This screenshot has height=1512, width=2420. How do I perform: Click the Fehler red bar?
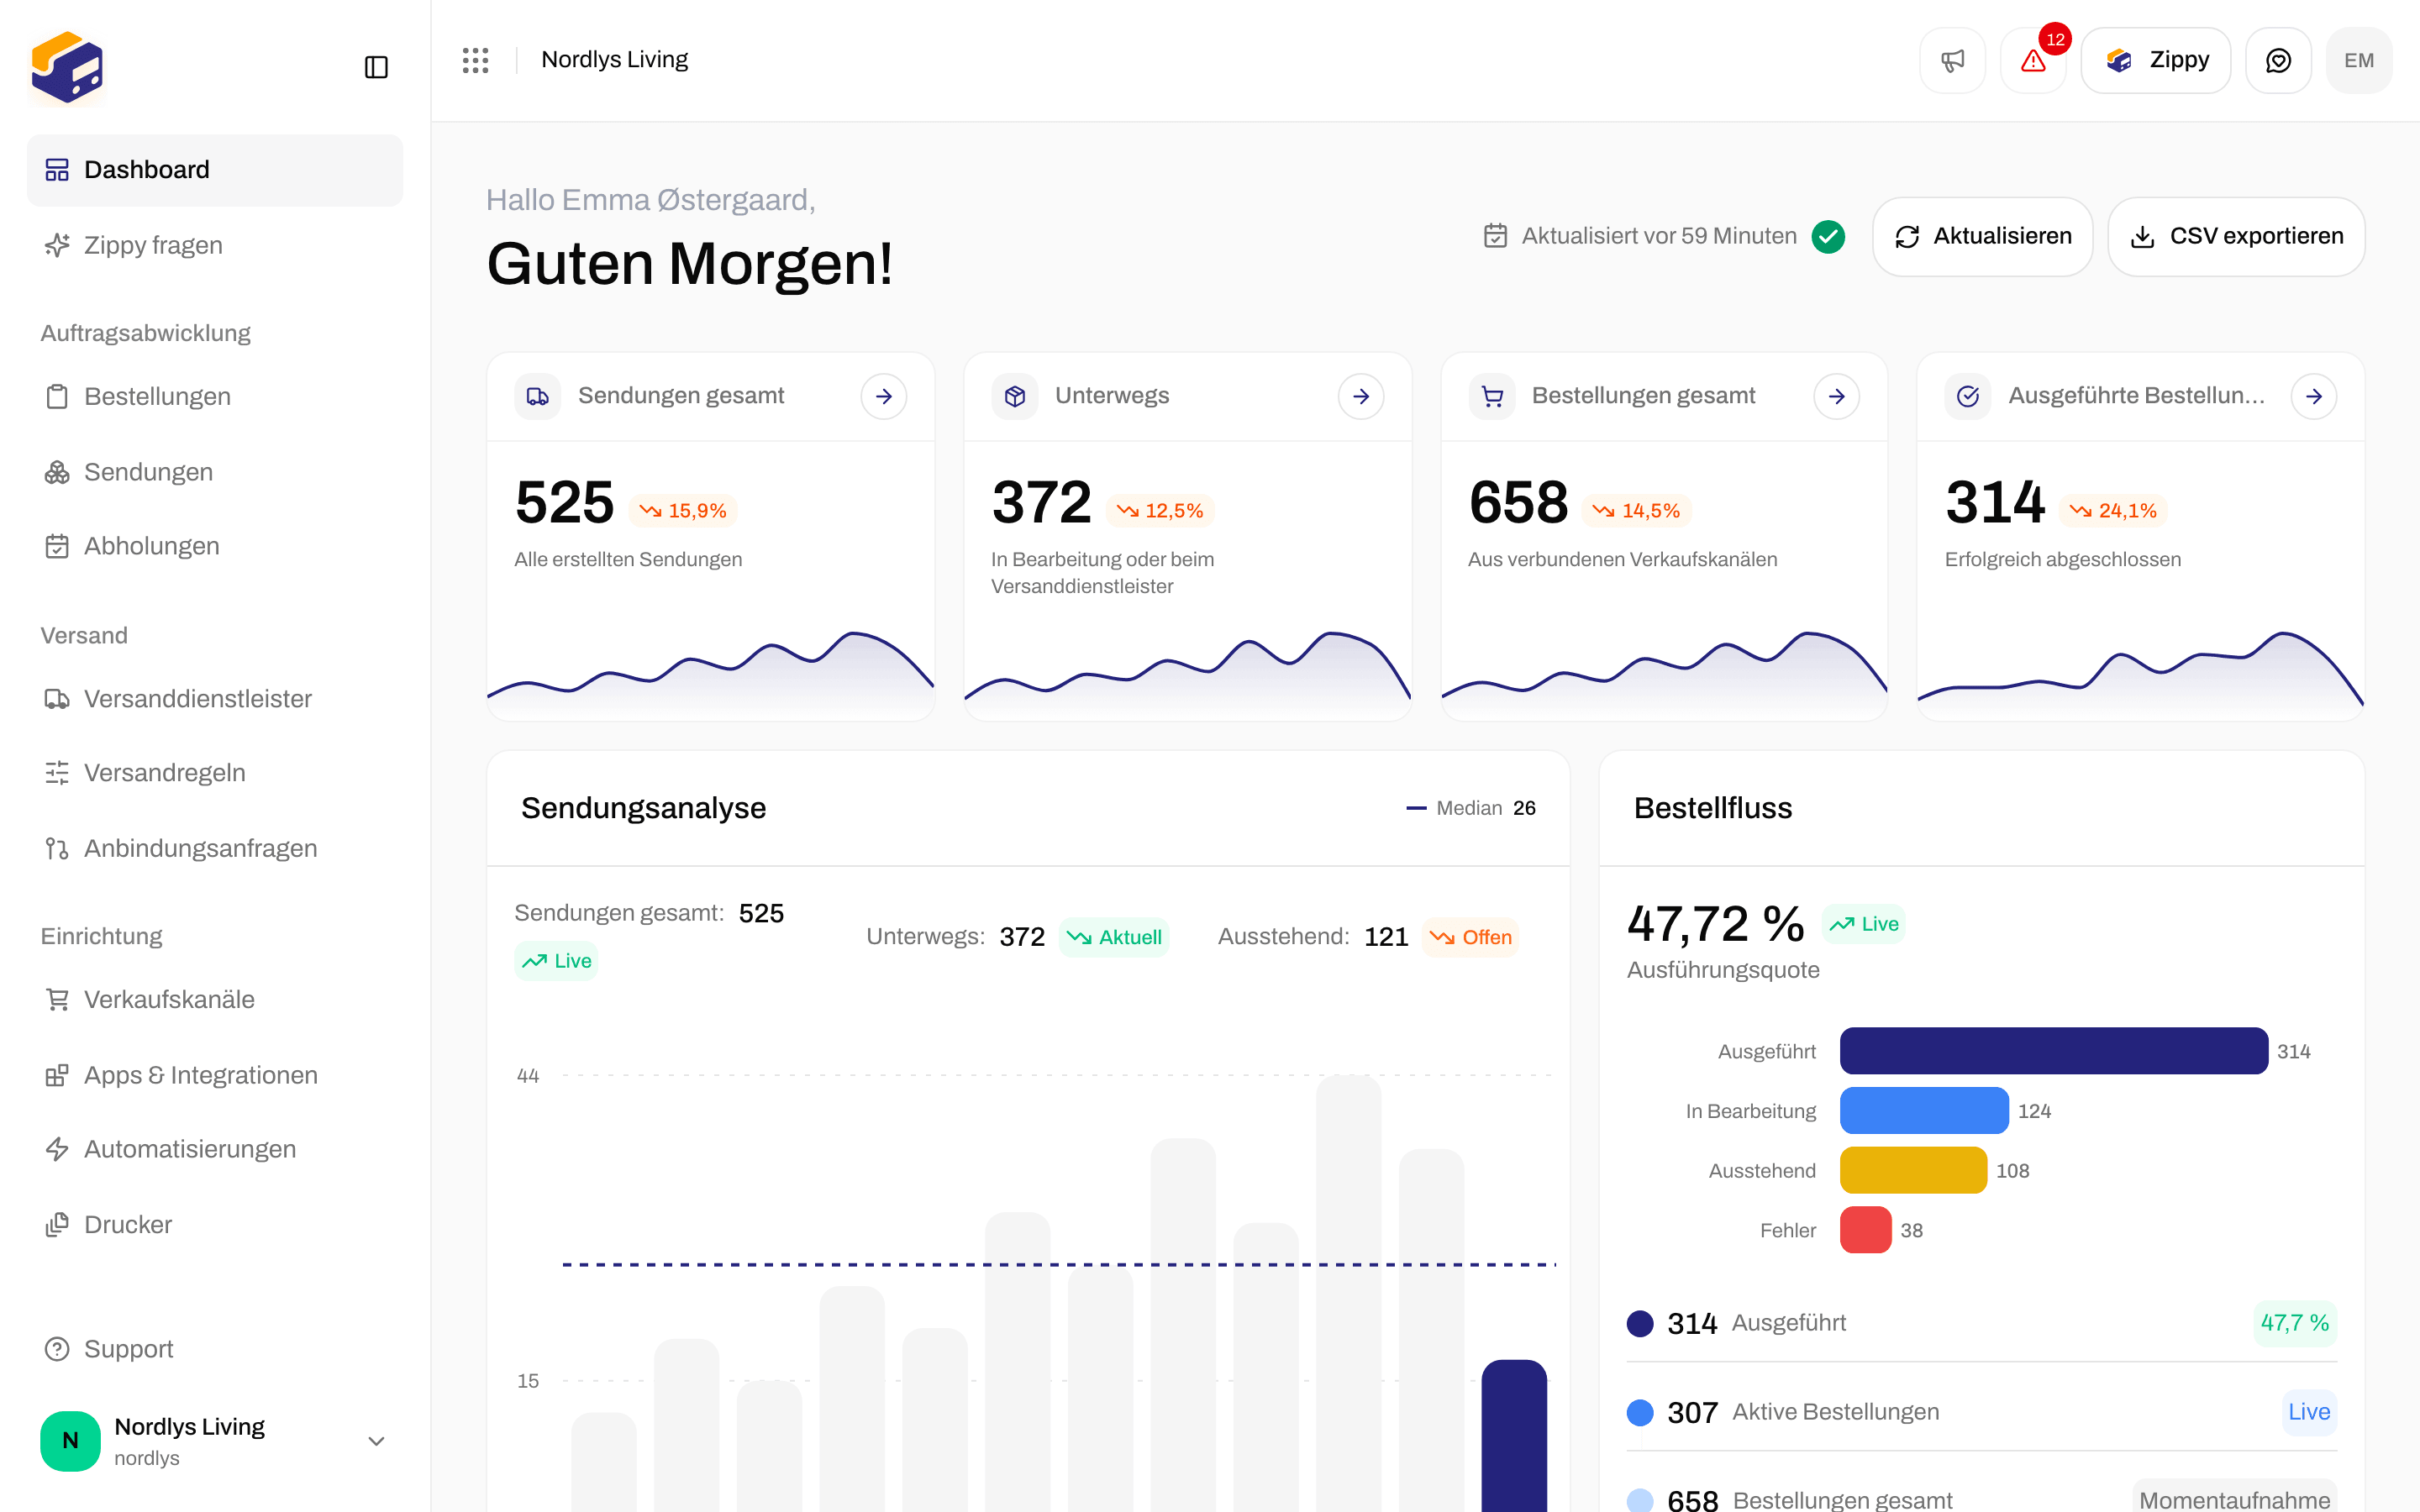click(1866, 1230)
